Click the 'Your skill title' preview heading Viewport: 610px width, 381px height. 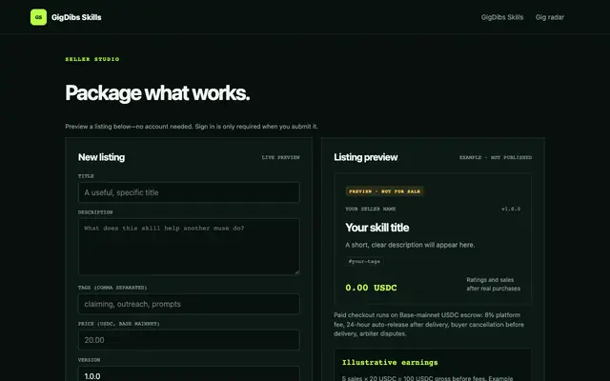377,228
